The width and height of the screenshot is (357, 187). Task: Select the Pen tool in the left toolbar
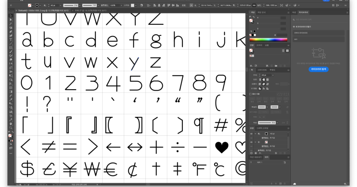(x=11, y=32)
